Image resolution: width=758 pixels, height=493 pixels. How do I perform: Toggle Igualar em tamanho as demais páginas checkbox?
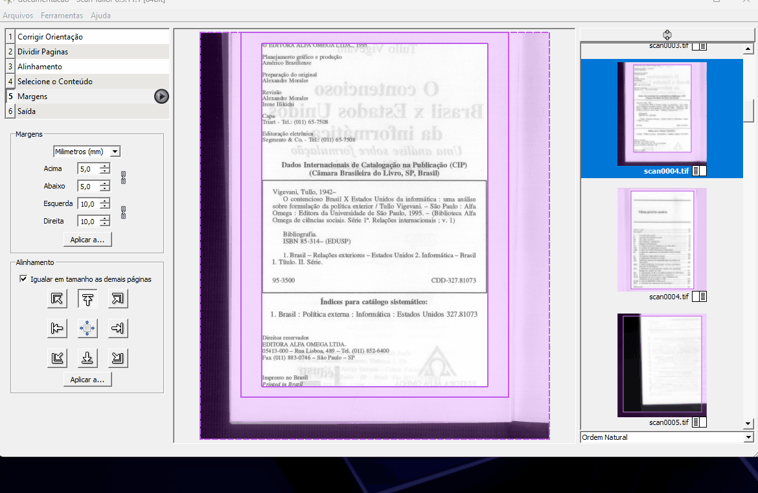point(23,279)
